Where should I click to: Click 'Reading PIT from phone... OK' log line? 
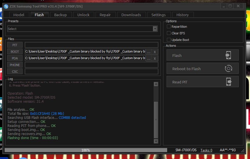pyautogui.click(x=32, y=126)
